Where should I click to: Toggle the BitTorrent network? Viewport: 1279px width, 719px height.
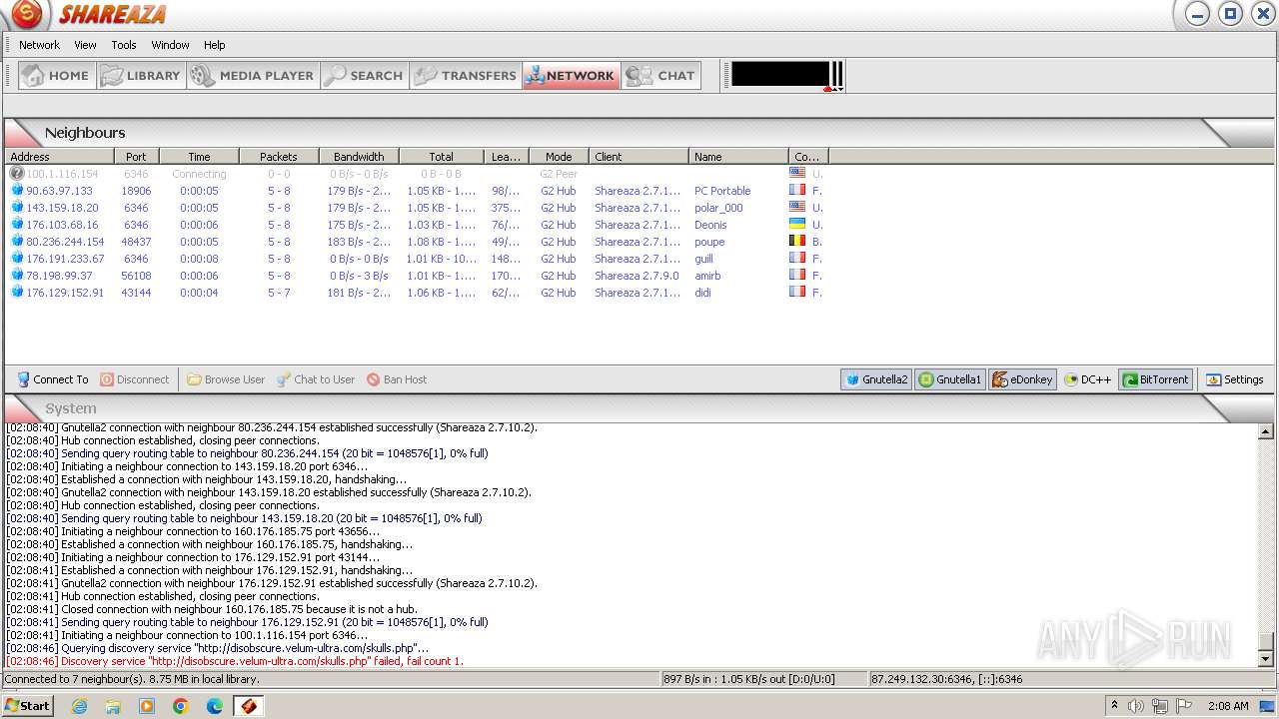tap(1155, 379)
